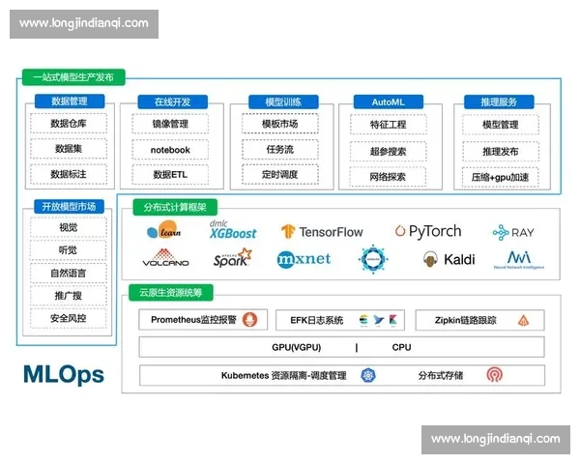580x464 pixels.
Task: Click the notebook box
Action: [x=170, y=150]
